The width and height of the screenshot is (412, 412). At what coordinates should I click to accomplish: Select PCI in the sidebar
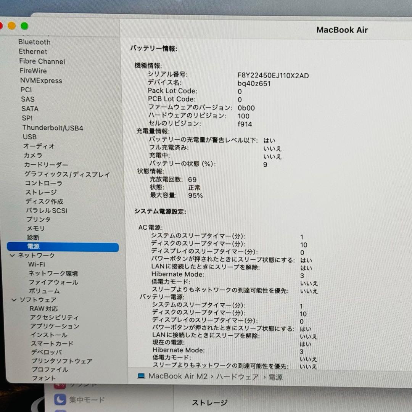click(x=26, y=90)
